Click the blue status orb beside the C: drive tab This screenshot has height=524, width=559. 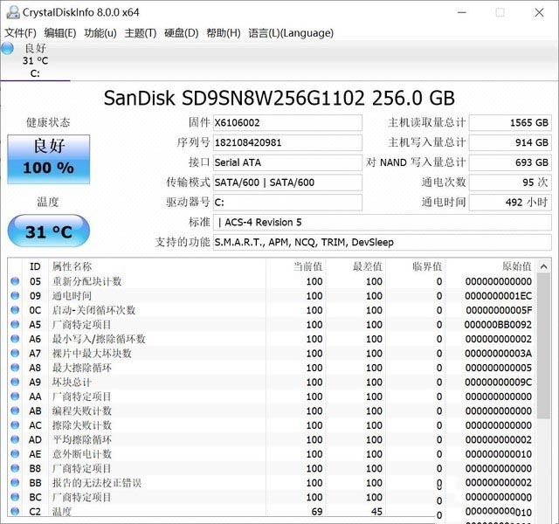[x=8, y=48]
